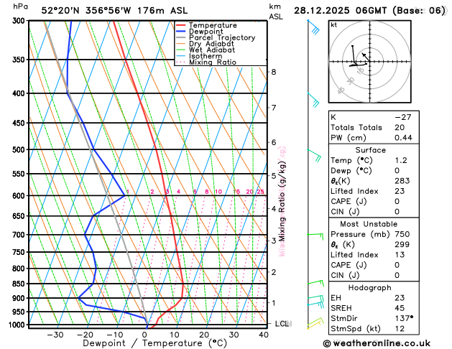Select the 'Dewpoint' legend label

[206, 32]
